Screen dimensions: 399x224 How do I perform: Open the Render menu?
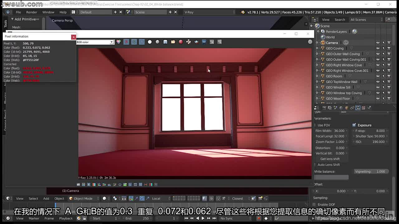(x=31, y=12)
